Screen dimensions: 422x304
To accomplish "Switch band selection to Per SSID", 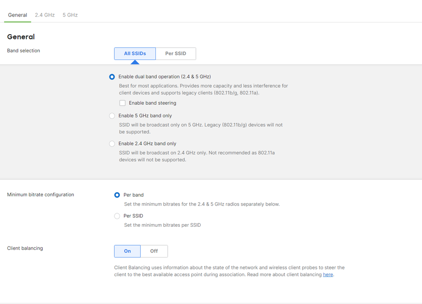I will pos(176,54).
